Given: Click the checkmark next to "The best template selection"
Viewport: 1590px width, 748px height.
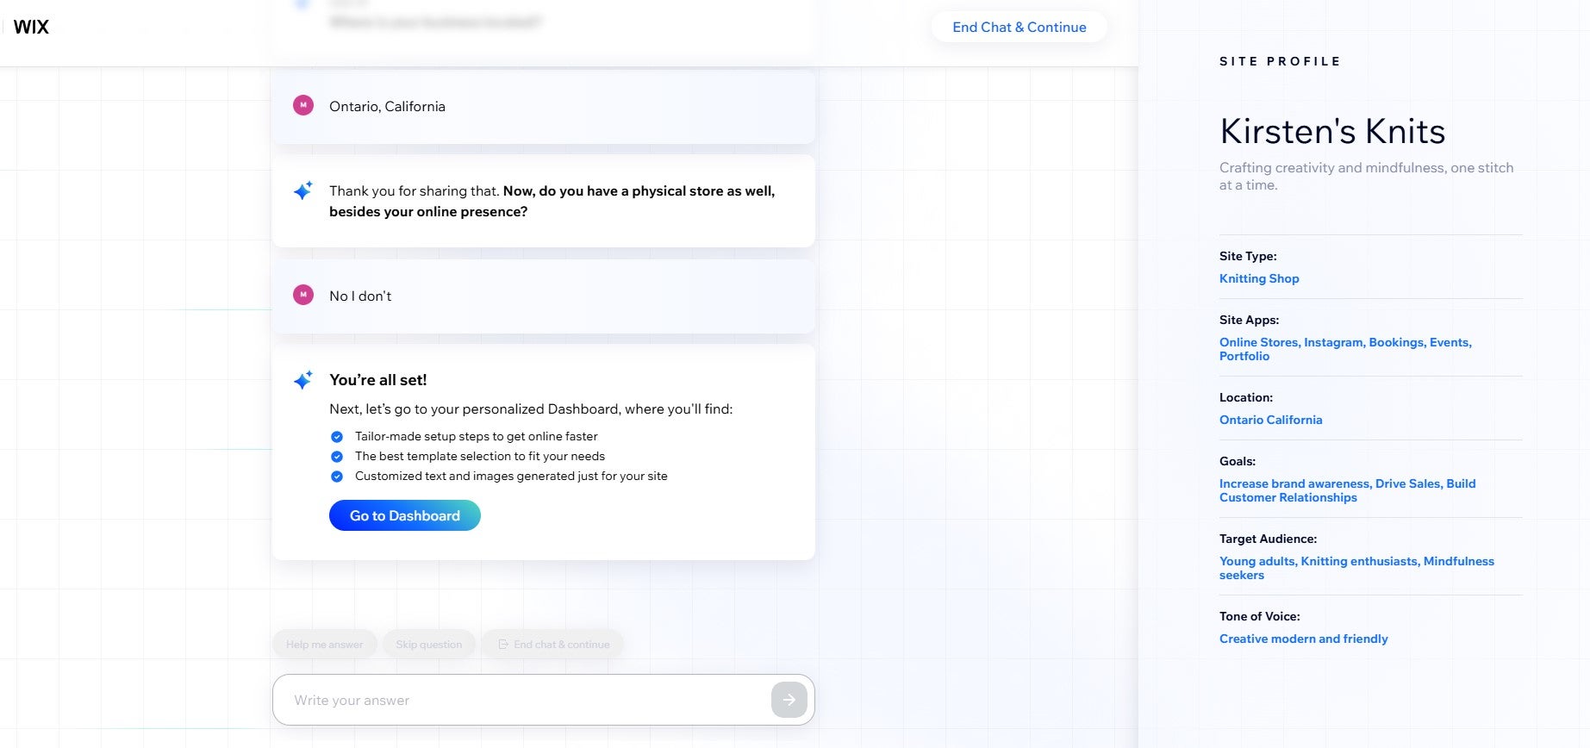Looking at the screenshot, I should coord(337,457).
